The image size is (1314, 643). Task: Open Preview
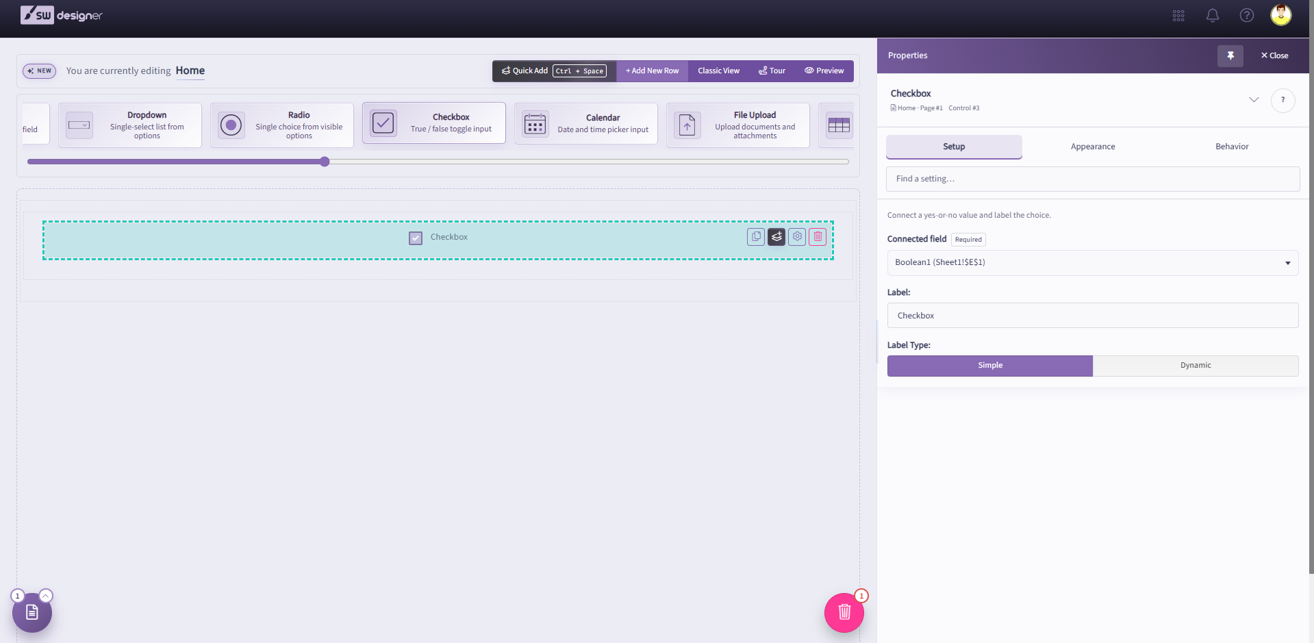824,71
